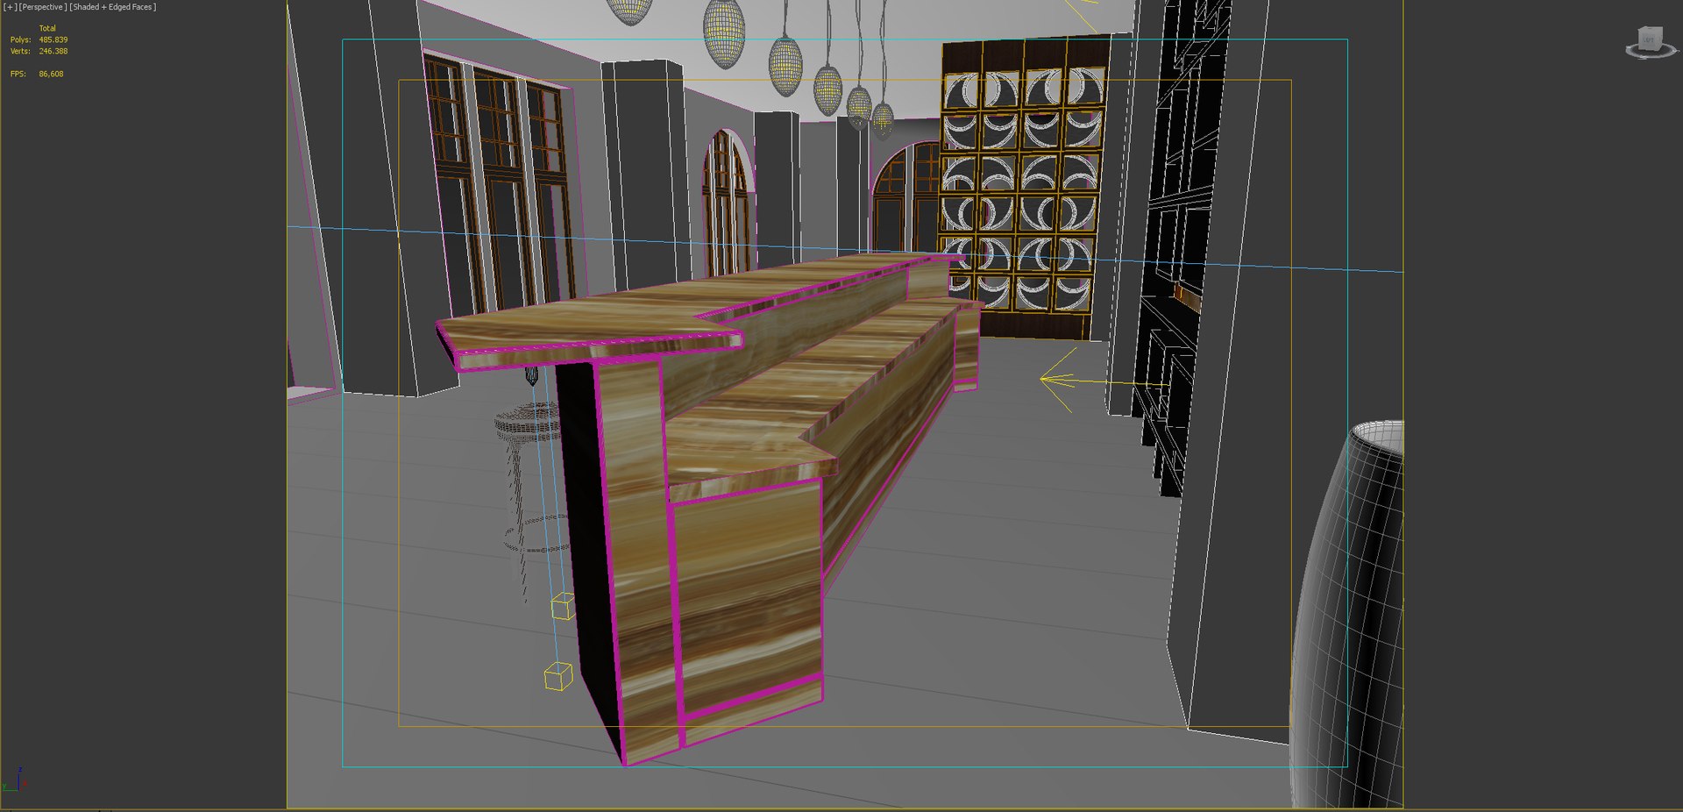Click the Verts count value 246.388

[53, 52]
